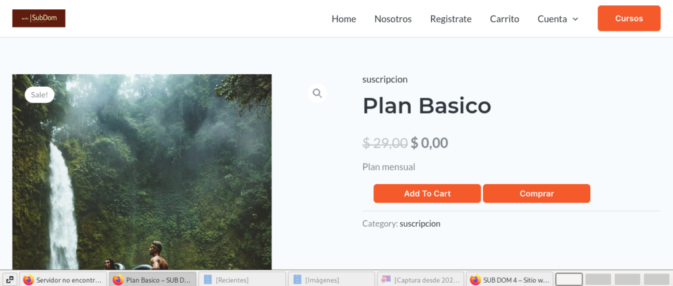Switch to the second workspace in pager
This screenshot has width=673, height=286.
[598, 279]
